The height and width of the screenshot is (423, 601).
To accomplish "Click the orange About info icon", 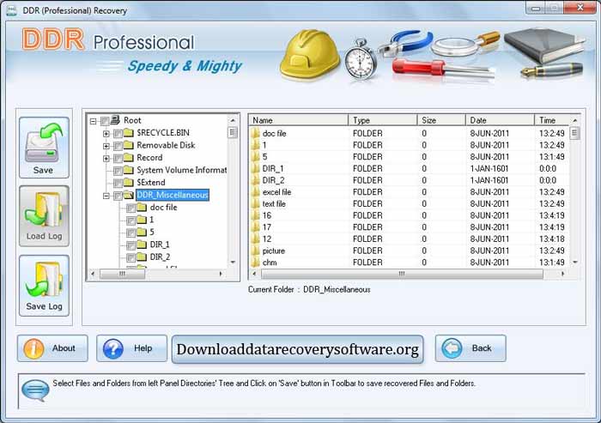I will click(33, 348).
